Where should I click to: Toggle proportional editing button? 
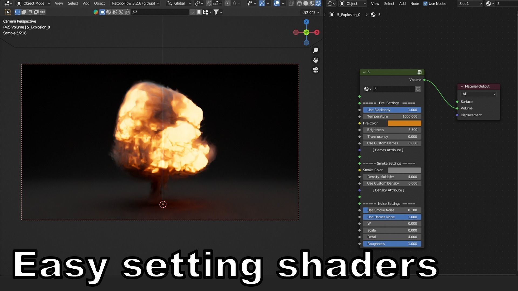[x=228, y=4]
